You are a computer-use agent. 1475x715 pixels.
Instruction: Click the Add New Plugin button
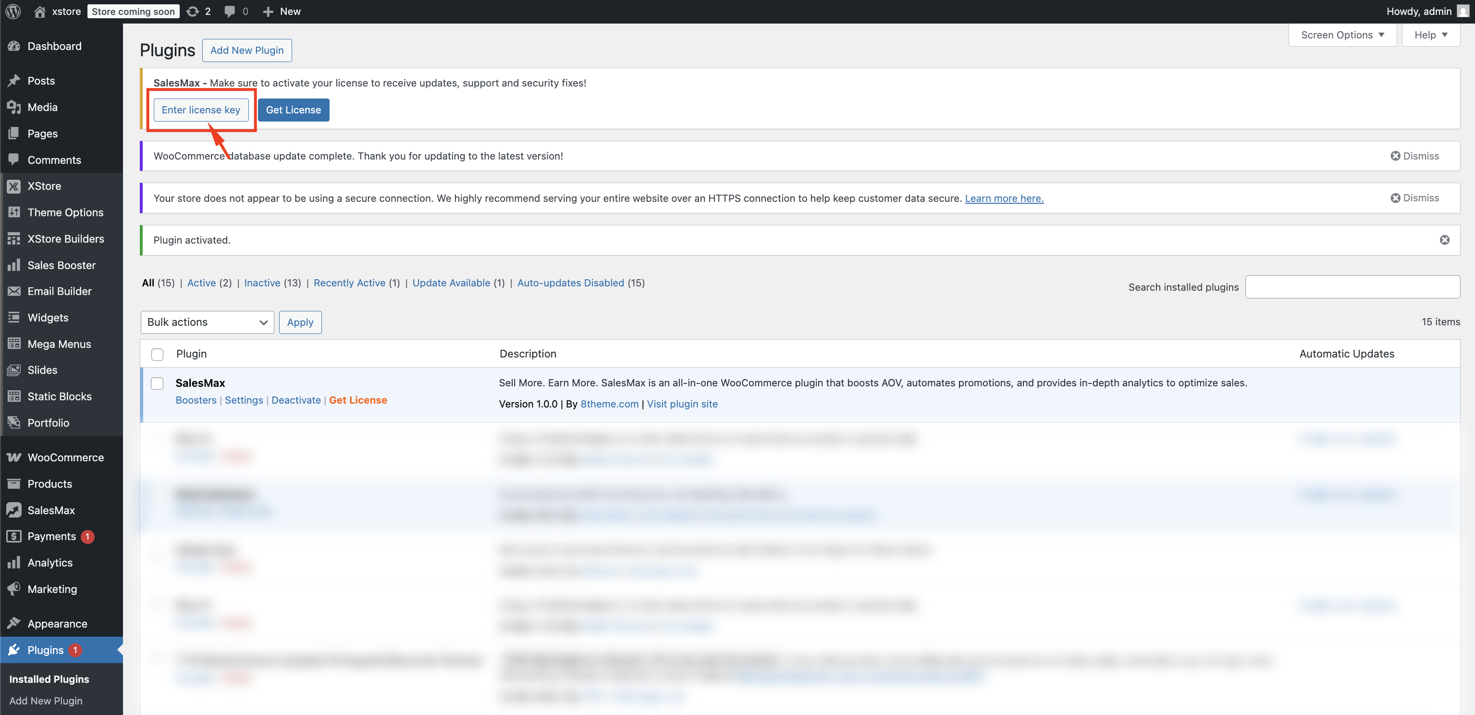point(247,50)
